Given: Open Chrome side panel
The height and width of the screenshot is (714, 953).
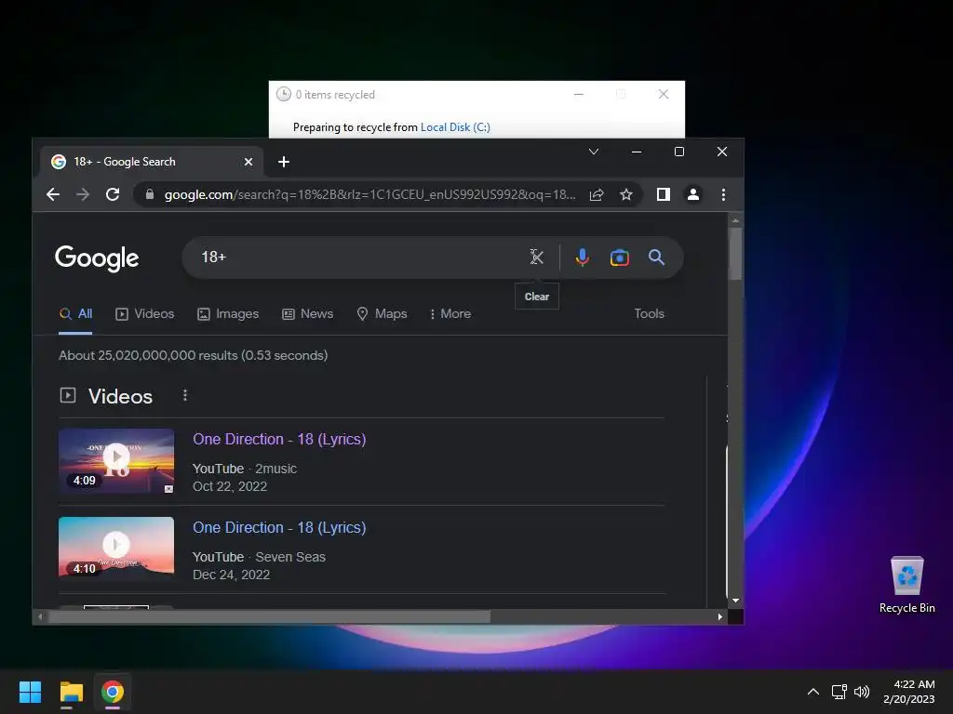Looking at the screenshot, I should coord(663,194).
